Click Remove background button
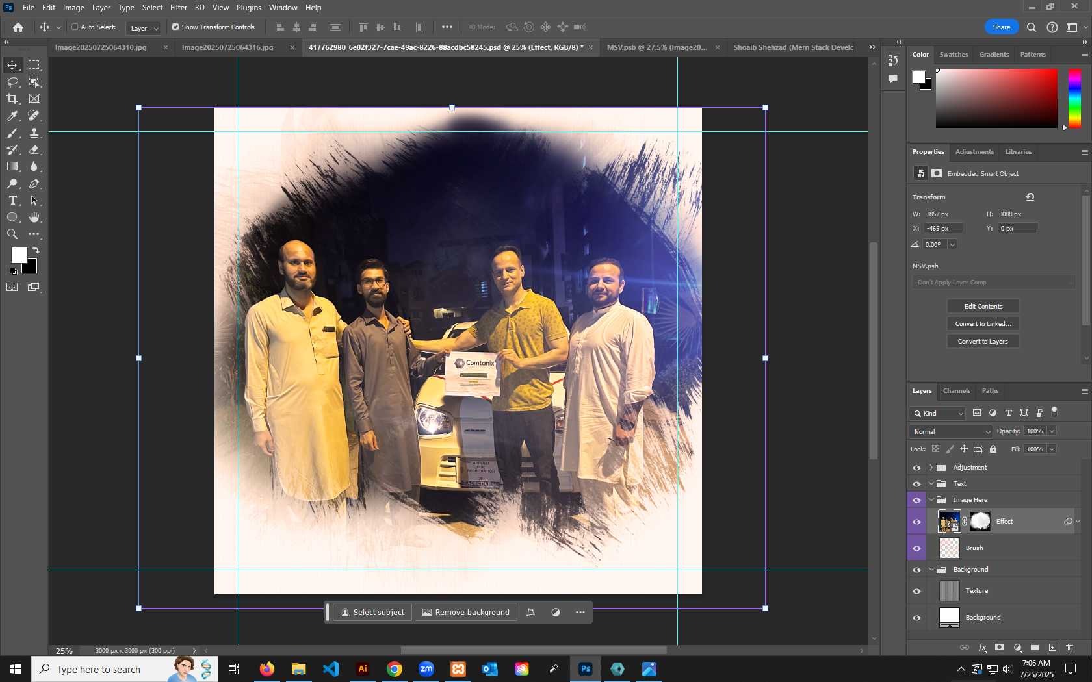Image resolution: width=1092 pixels, height=682 pixels. tap(466, 613)
